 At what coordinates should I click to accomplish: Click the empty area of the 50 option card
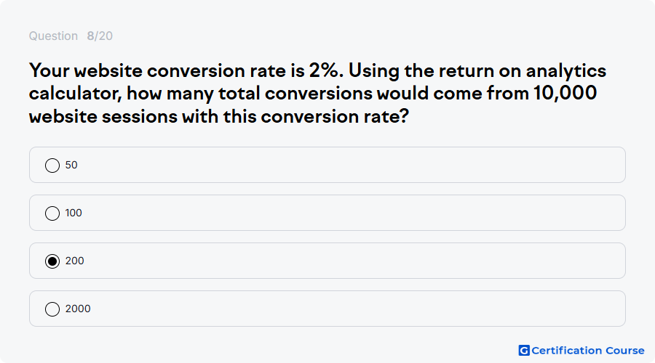(x=351, y=165)
